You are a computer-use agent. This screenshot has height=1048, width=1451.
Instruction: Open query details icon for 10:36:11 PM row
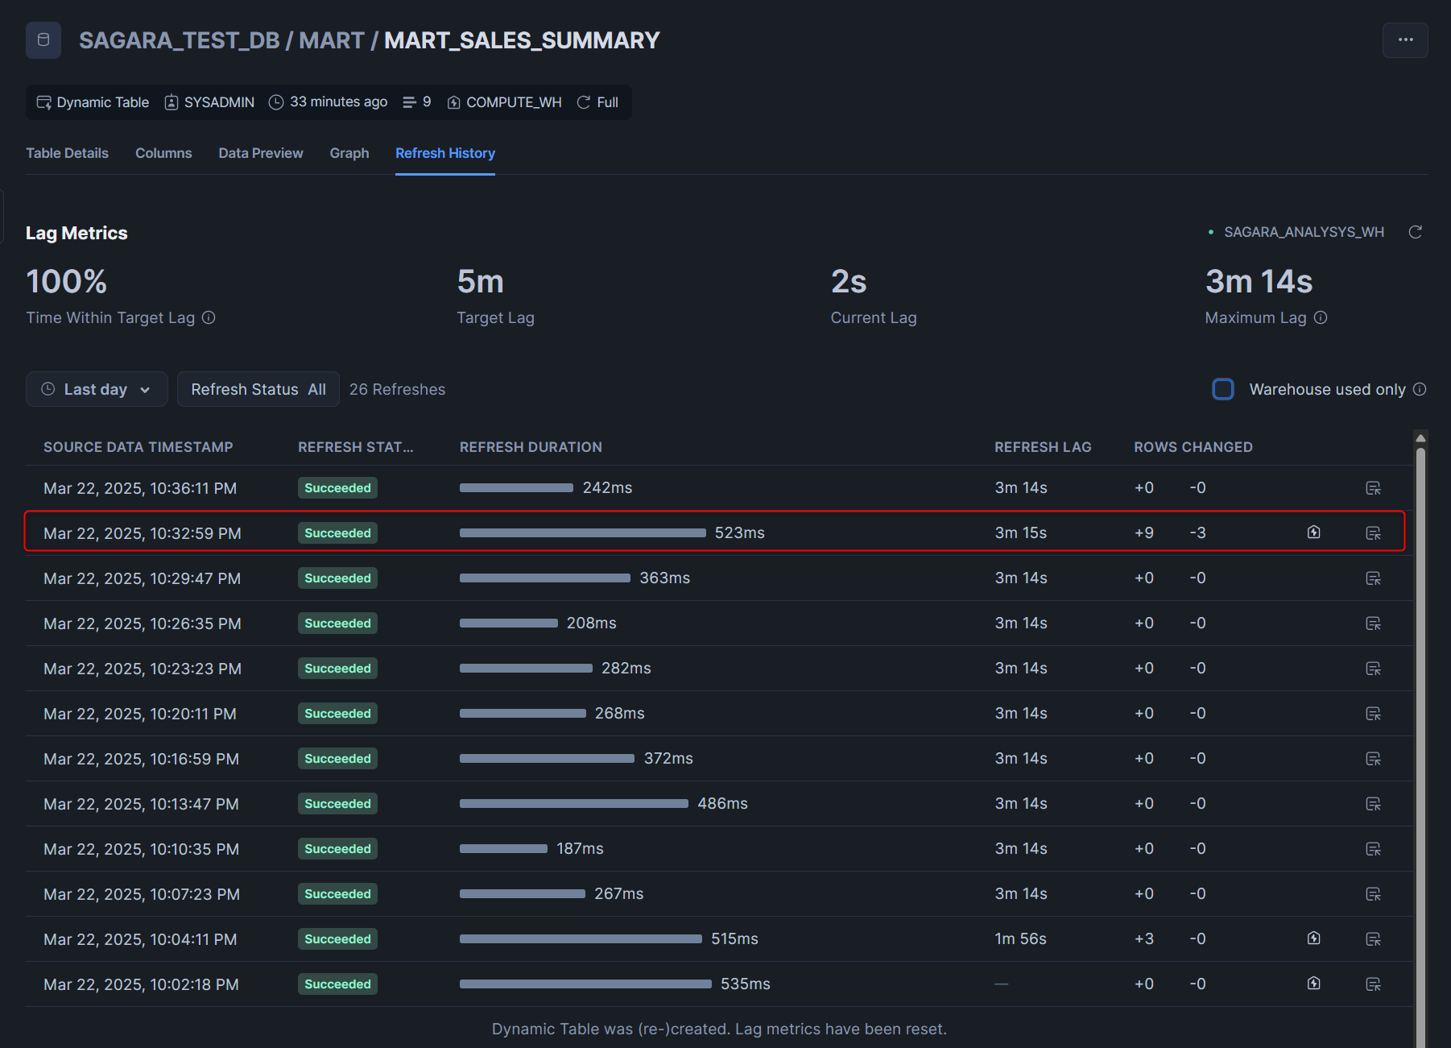point(1374,488)
